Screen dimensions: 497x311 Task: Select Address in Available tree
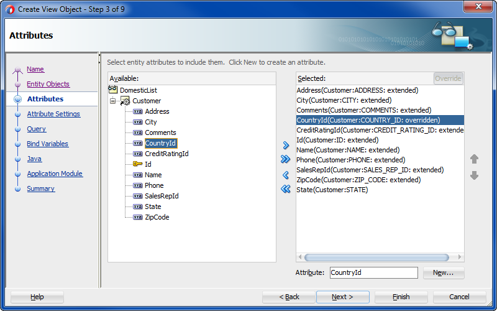tap(157, 111)
